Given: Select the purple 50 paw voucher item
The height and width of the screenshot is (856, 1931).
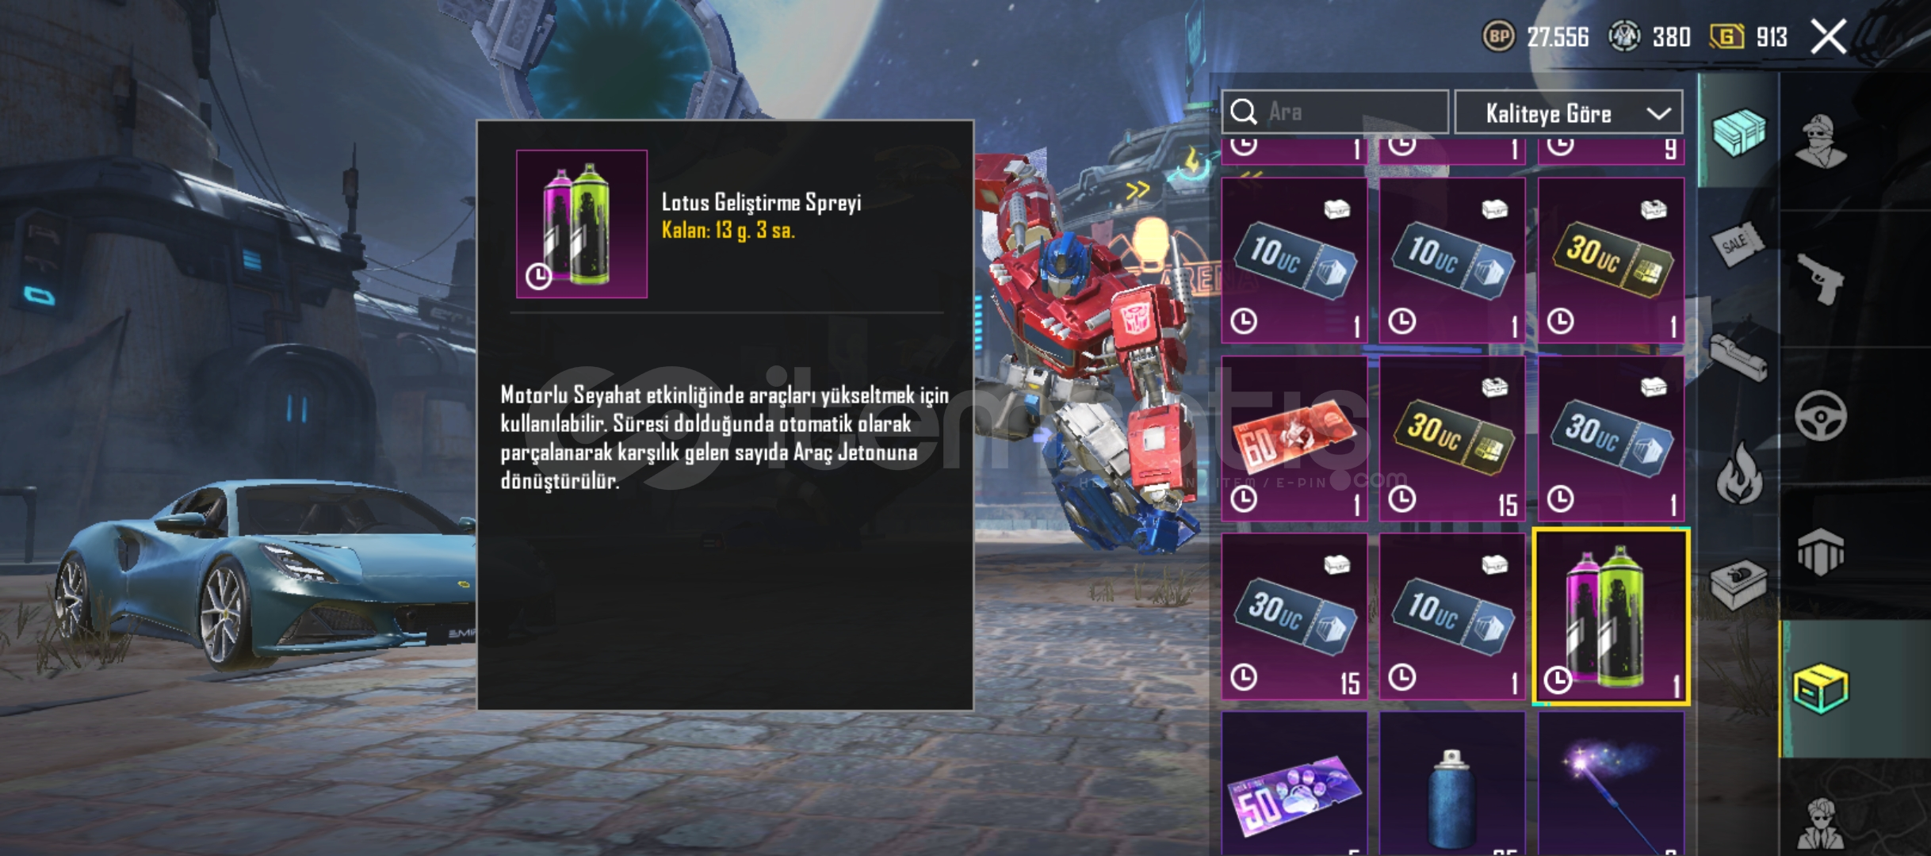Looking at the screenshot, I should 1294,783.
